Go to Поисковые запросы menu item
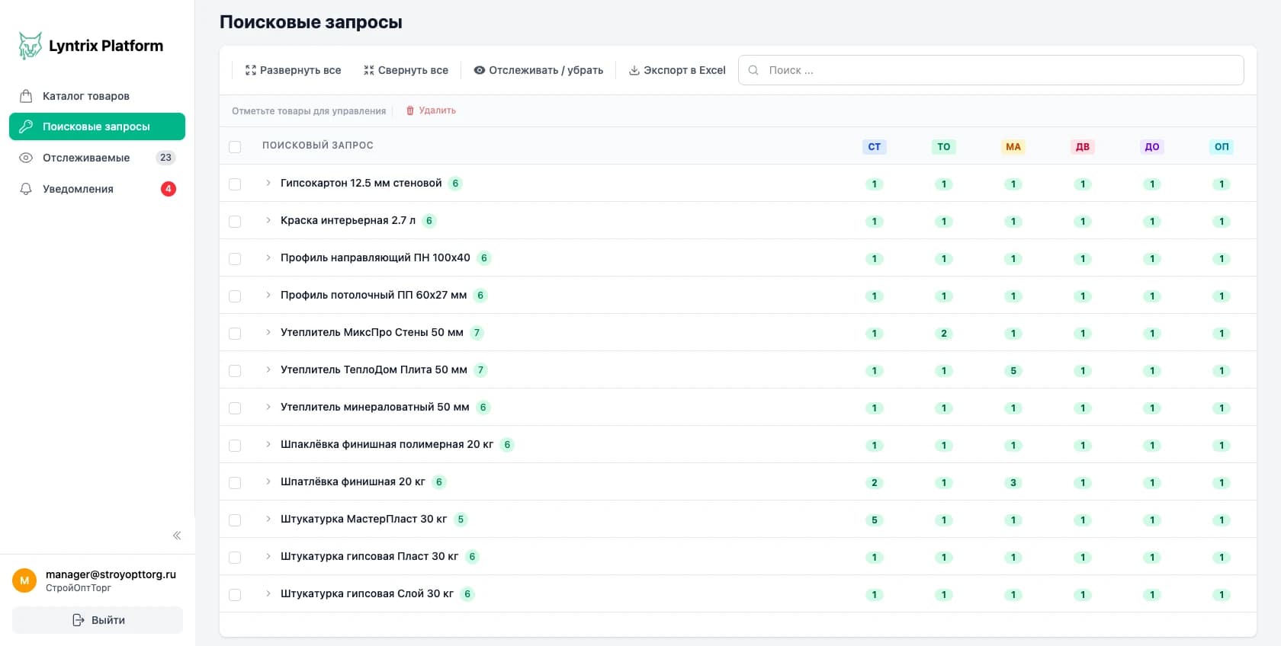Viewport: 1281px width, 646px height. tap(96, 126)
